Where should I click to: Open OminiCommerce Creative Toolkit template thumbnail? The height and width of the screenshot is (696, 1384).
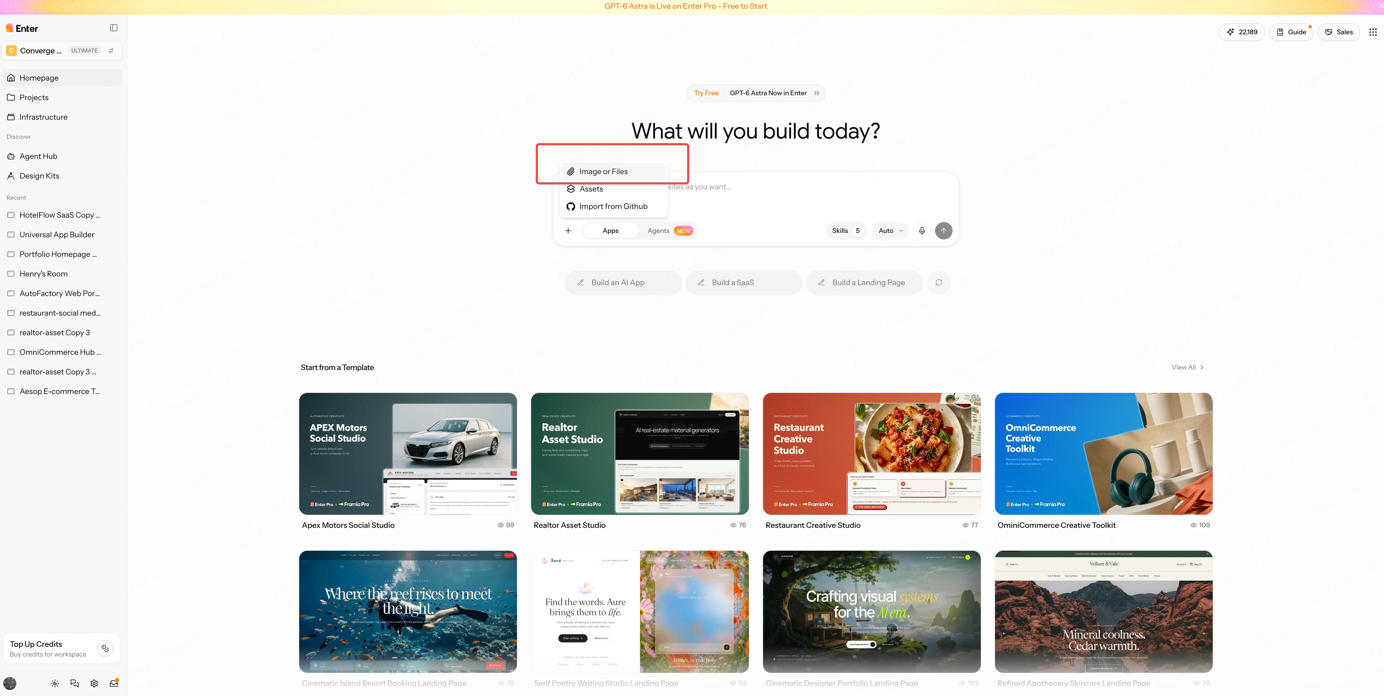1104,454
